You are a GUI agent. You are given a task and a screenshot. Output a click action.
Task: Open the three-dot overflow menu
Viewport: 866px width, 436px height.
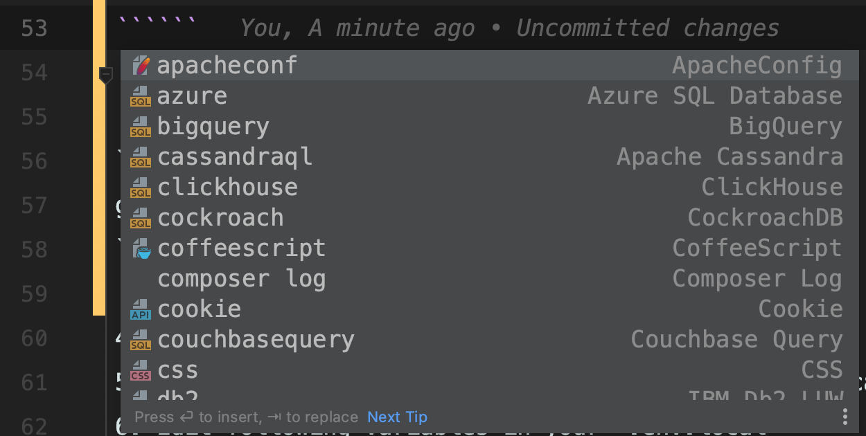(x=845, y=417)
